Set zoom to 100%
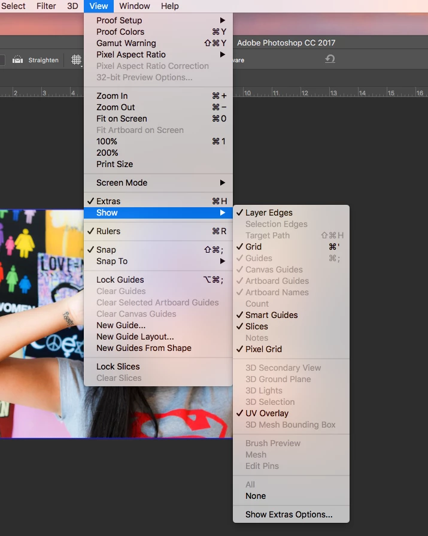Screen dimensions: 428x536 tap(158, 141)
